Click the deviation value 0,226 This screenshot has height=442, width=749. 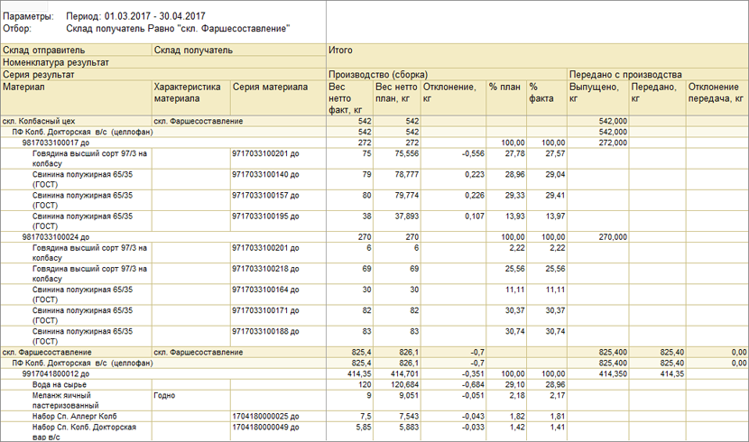474,196
